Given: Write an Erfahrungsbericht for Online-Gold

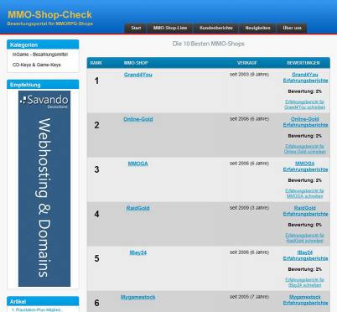Looking at the screenshot, I should [305, 149].
